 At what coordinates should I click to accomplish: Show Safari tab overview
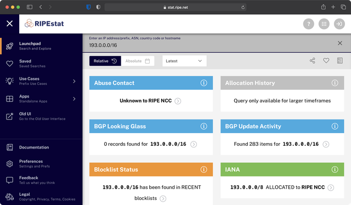343,7
